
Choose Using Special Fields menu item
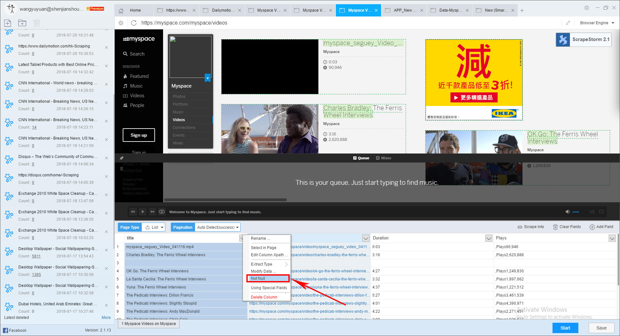pos(267,288)
